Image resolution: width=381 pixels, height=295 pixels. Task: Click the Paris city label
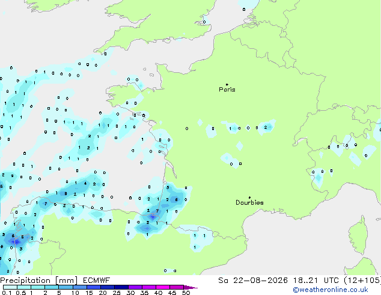[x=227, y=90]
